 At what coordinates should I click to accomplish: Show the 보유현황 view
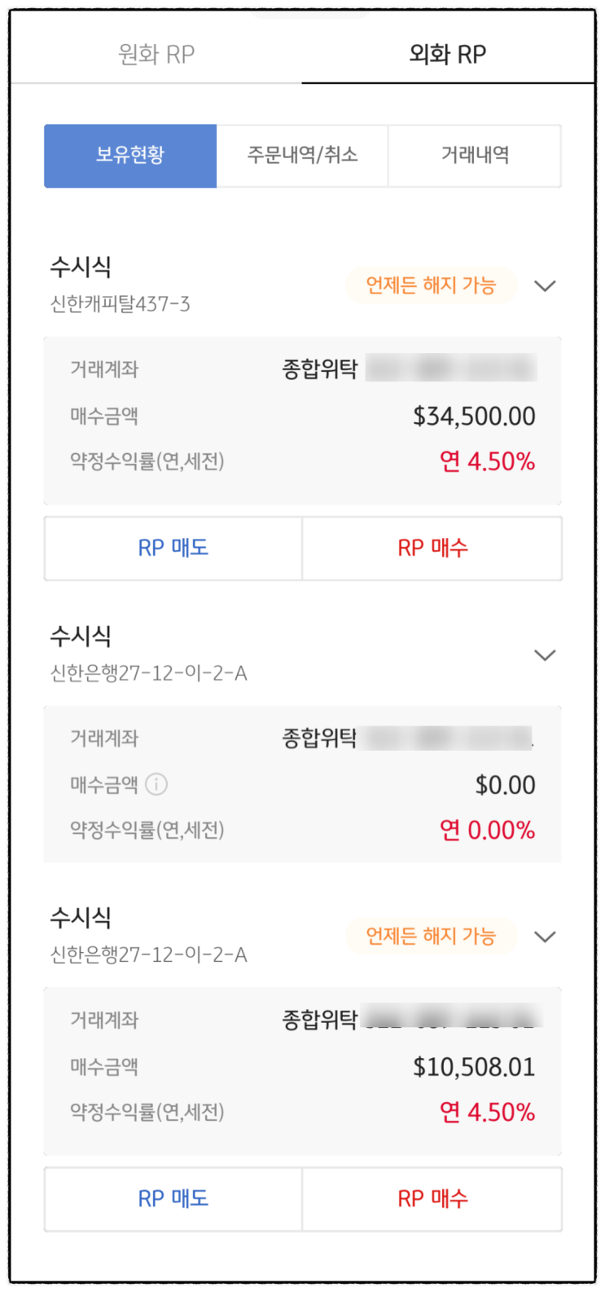click(130, 156)
